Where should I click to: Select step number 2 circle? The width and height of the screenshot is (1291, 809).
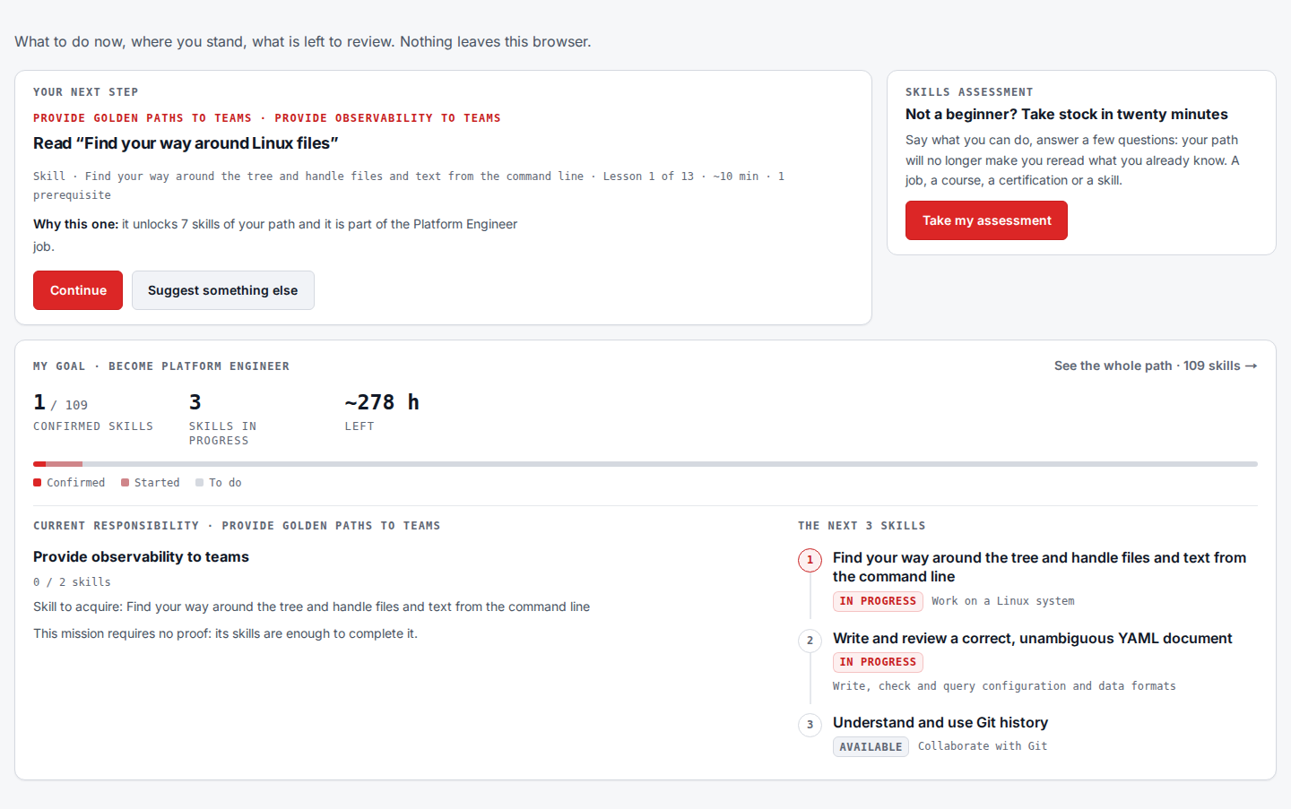tap(810, 641)
